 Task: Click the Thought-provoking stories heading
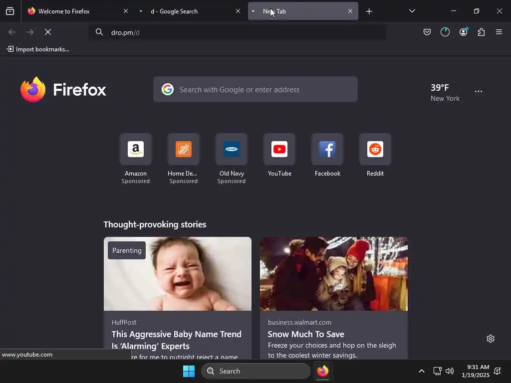pyautogui.click(x=155, y=224)
